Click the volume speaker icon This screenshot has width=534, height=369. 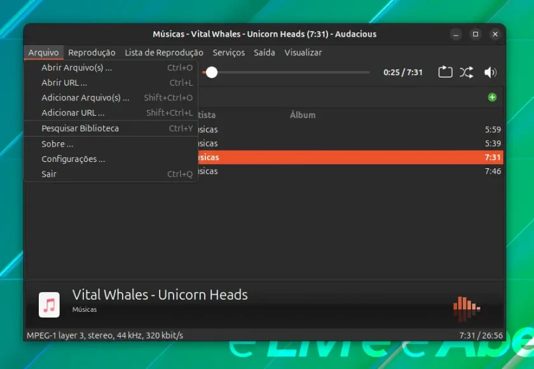point(490,72)
